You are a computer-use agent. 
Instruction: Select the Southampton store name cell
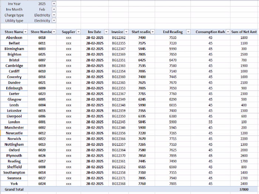(14, 173)
